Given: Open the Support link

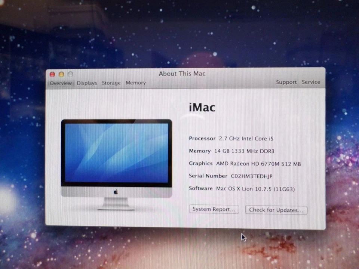Looking at the screenshot, I should (286, 82).
